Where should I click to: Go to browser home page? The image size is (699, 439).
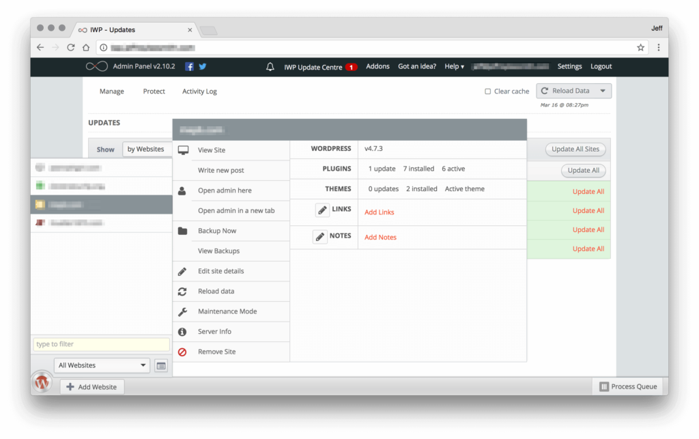86,47
